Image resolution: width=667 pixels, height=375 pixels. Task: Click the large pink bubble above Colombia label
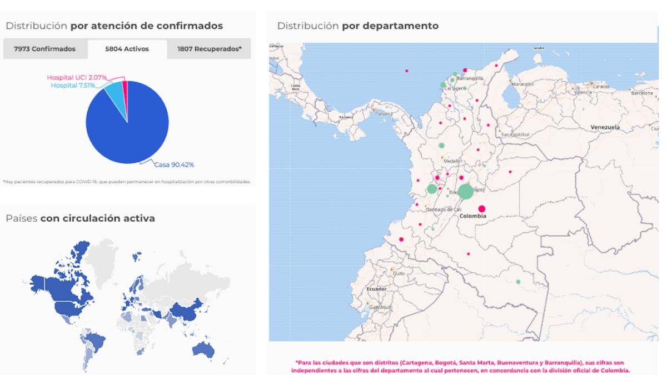[481, 209]
